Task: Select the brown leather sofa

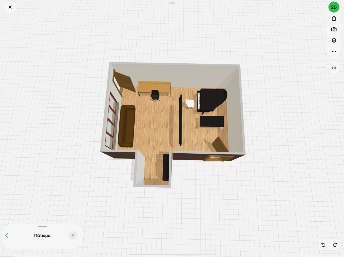Action: point(127,126)
